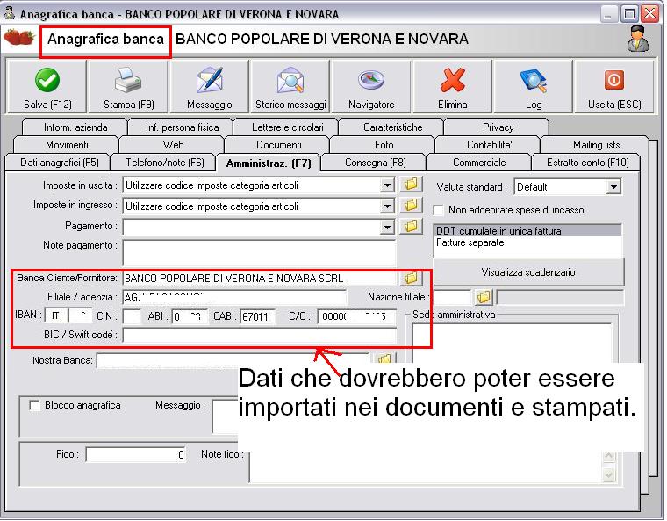Click Note fido scrollbar down arrow
667x521 pixels.
[x=609, y=474]
